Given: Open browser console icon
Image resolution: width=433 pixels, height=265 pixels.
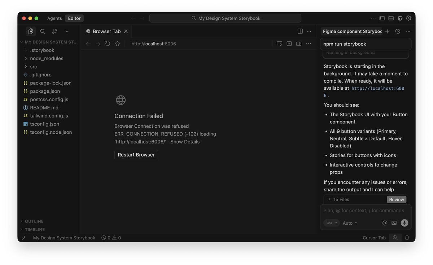Looking at the screenshot, I should 289,44.
